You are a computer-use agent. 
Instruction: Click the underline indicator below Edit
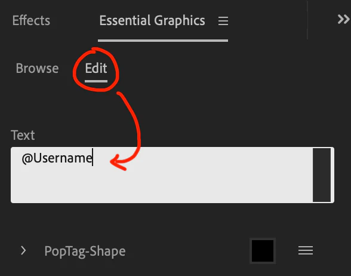tap(96, 81)
